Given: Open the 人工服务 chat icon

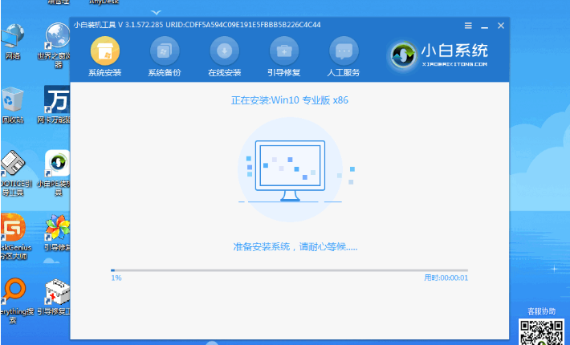Looking at the screenshot, I should click(x=344, y=51).
